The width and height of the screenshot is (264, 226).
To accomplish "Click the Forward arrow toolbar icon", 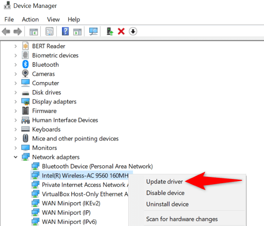I will [18, 31].
